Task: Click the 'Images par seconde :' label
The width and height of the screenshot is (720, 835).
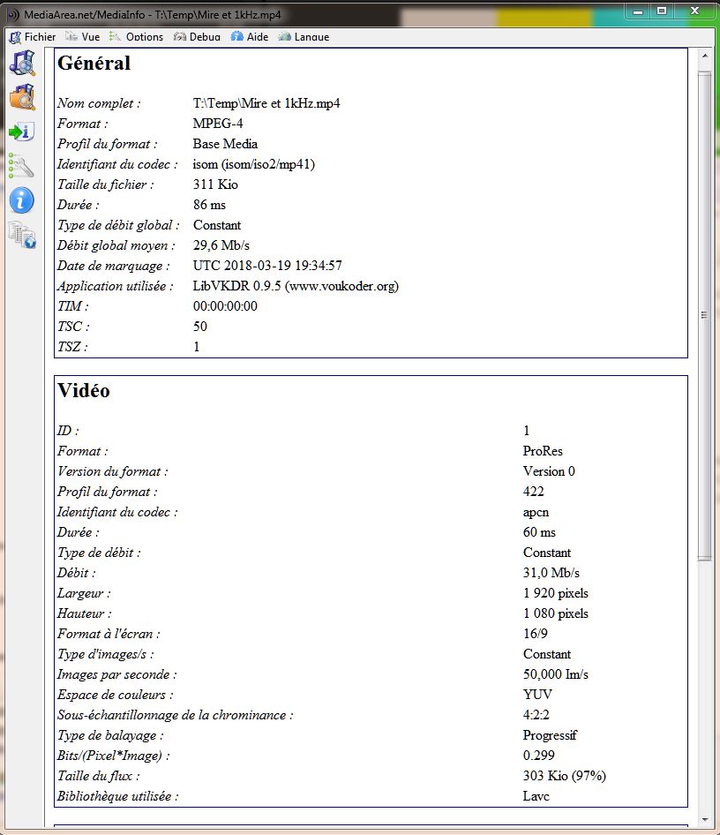Action: pyautogui.click(x=117, y=674)
